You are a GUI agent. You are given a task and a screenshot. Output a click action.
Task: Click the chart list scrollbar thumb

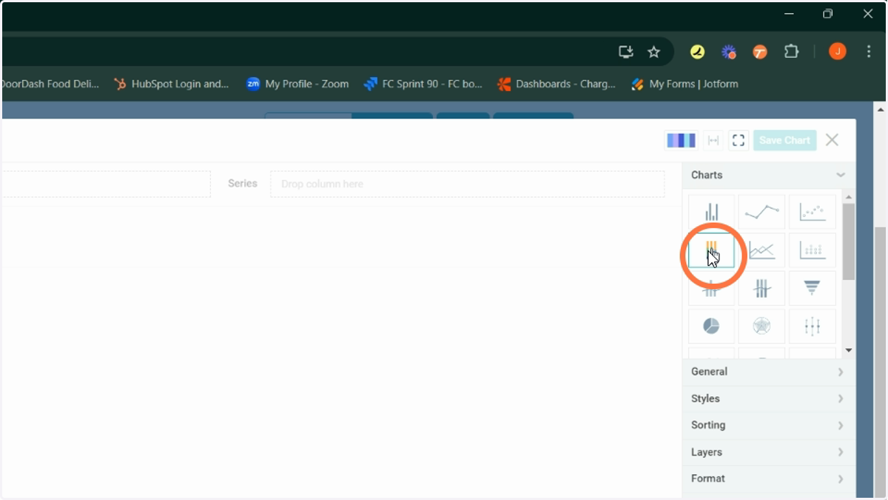[849, 241]
